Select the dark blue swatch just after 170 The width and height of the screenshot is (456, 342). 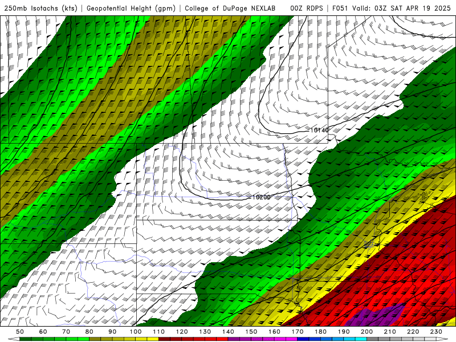pos(303,339)
